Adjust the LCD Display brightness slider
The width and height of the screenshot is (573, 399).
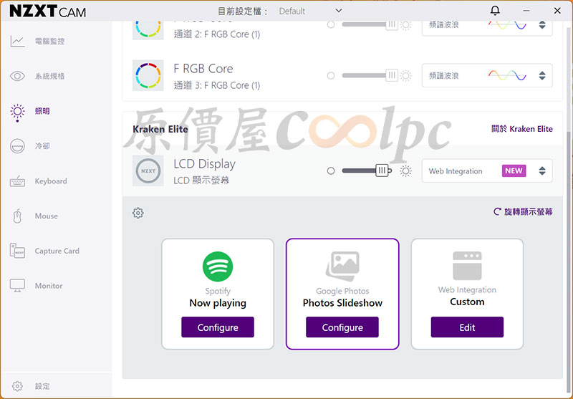(367, 170)
